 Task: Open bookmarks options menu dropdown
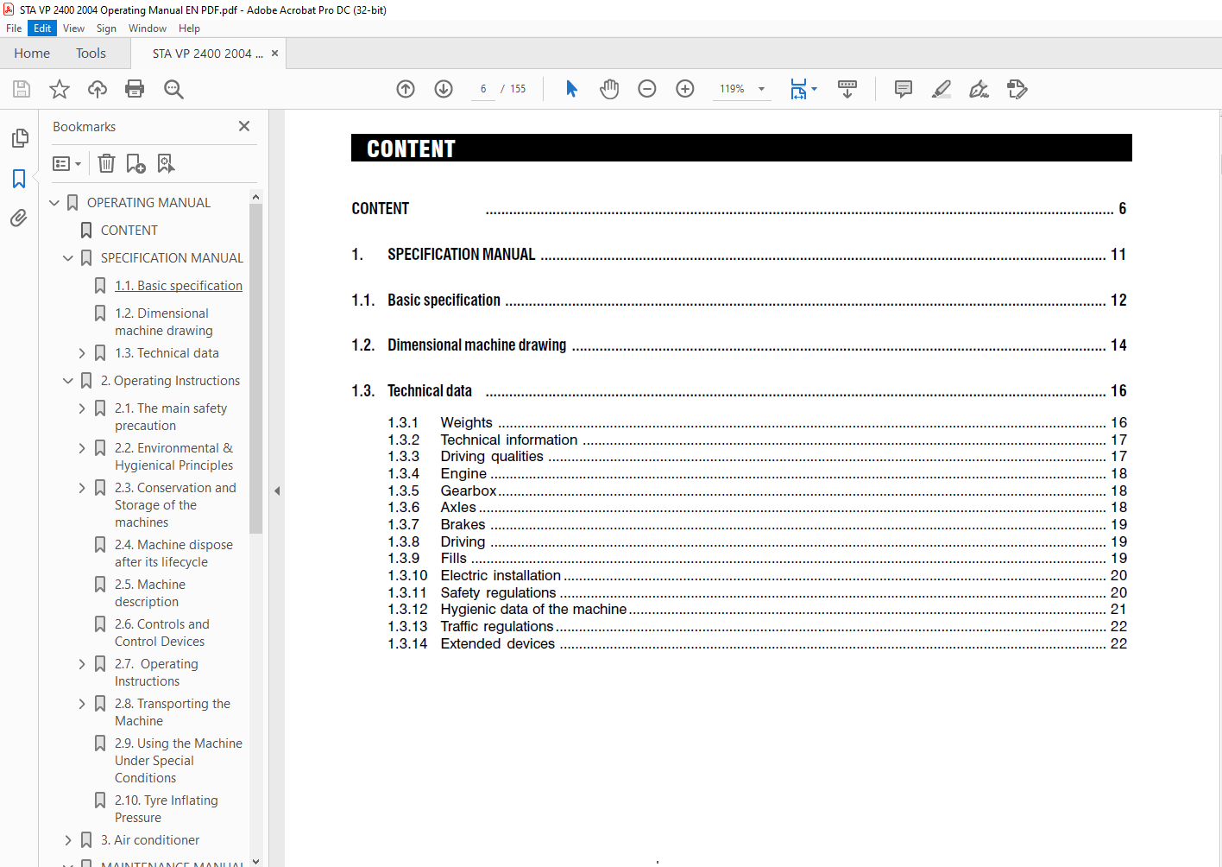(66, 163)
